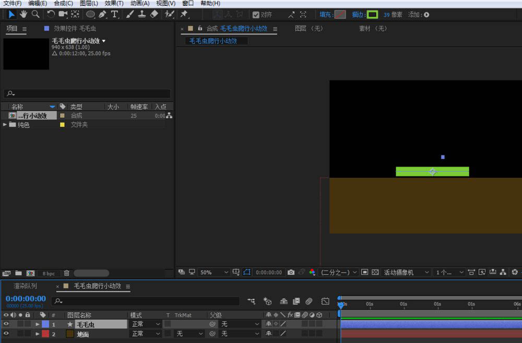Click the green stroke color swatch
522x343 pixels.
pos(372,15)
